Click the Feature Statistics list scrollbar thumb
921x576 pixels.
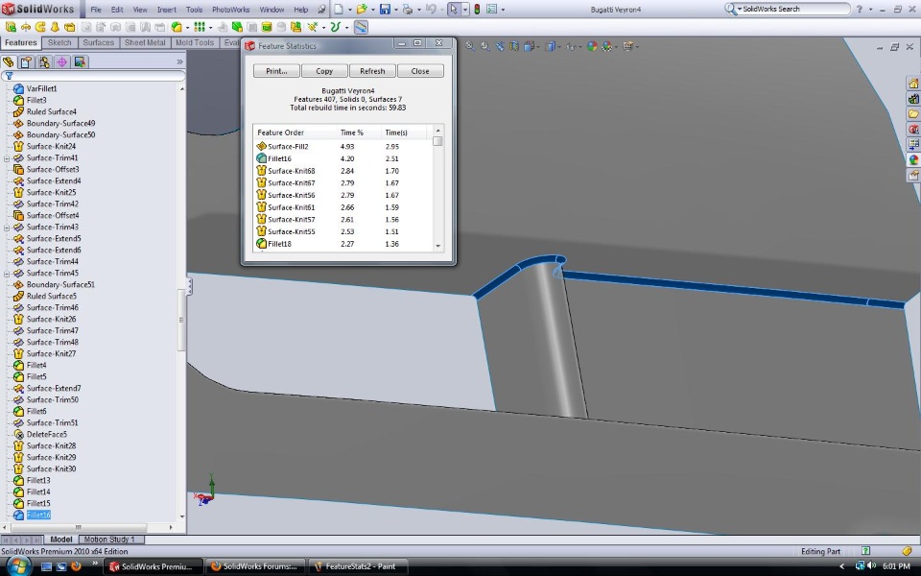coord(437,141)
